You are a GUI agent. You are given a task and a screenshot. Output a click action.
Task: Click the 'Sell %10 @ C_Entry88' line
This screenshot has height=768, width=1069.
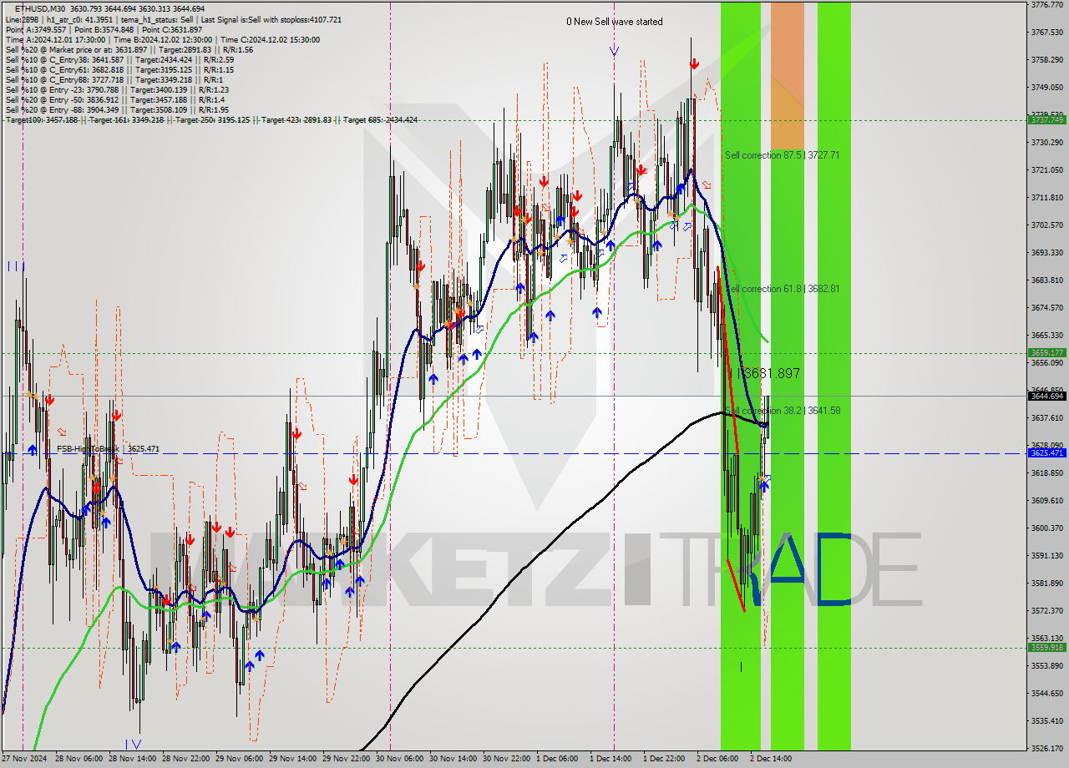tap(113, 79)
